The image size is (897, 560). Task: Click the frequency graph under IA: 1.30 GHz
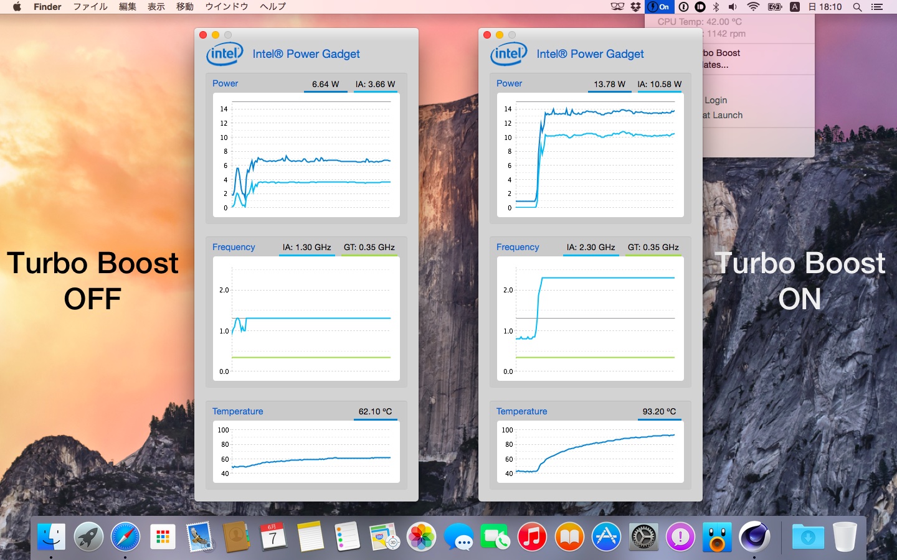306,319
